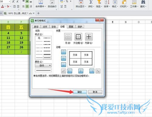152x117 pixels.
Task: Align text right icon
Action: [x=31, y=6]
